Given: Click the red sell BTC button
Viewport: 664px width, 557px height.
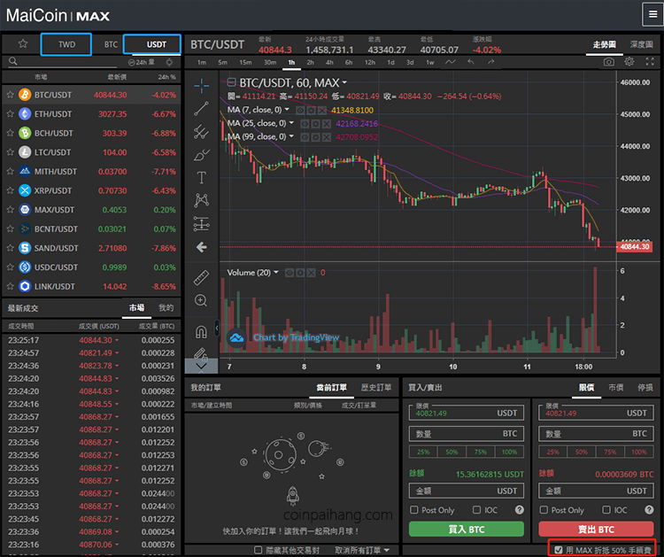Looking at the screenshot, I should point(596,529).
